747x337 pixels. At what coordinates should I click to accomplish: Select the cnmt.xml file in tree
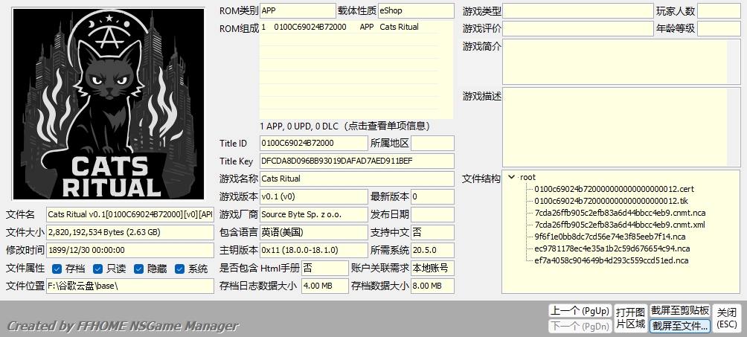(x=619, y=225)
